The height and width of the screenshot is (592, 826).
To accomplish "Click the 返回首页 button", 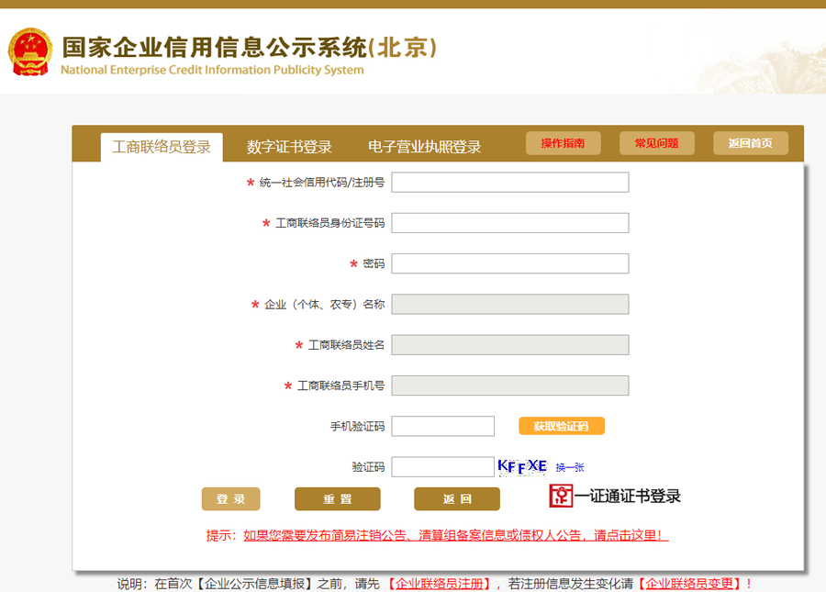I will point(751,143).
